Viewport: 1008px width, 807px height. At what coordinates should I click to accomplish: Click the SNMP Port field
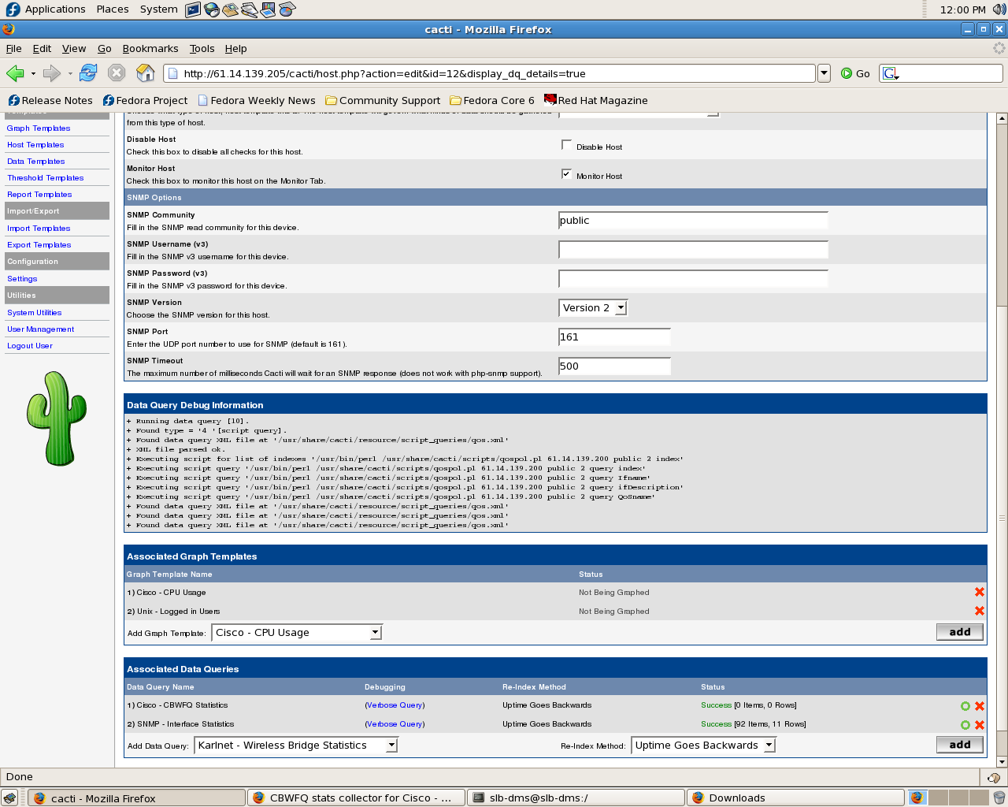tap(614, 337)
